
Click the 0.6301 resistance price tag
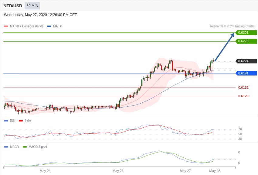click(246, 33)
